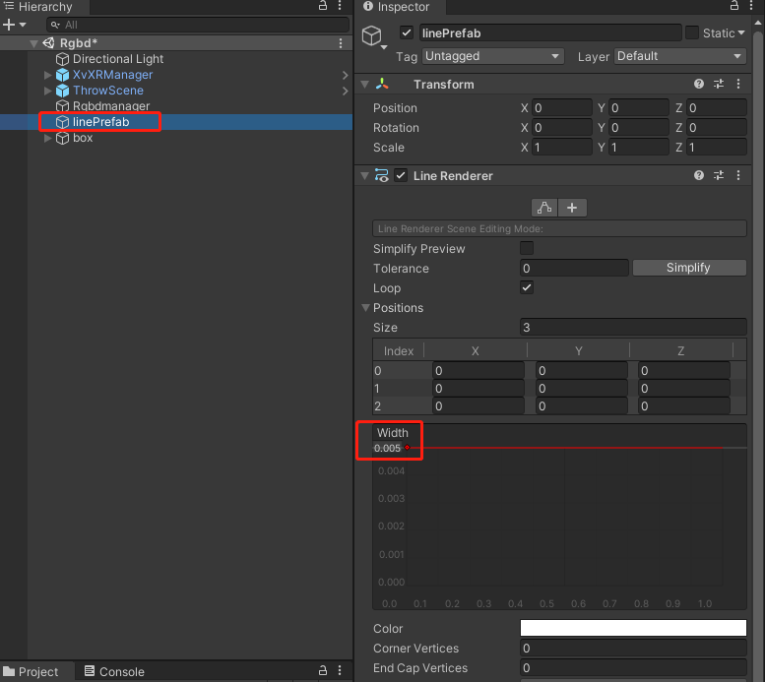The height and width of the screenshot is (682, 765).
Task: Click the Inspector vertical scrollbar
Action: tap(758, 355)
